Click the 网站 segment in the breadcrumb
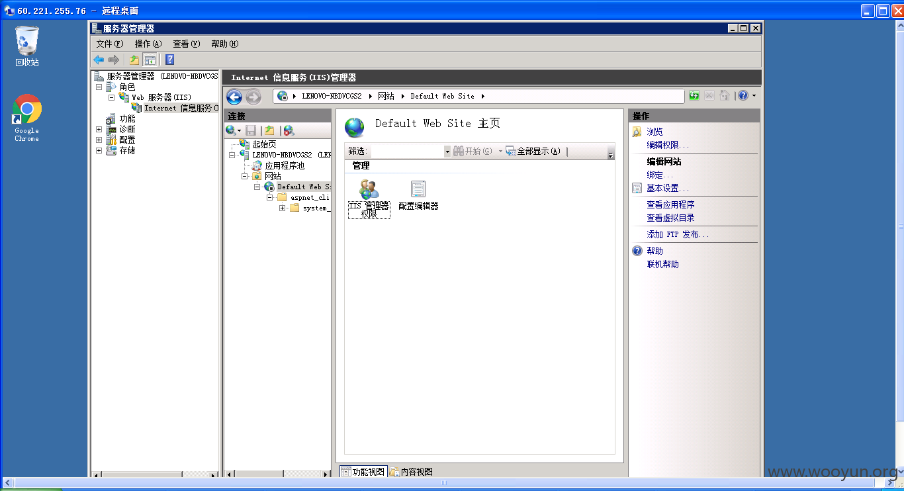The height and width of the screenshot is (491, 904). click(386, 96)
